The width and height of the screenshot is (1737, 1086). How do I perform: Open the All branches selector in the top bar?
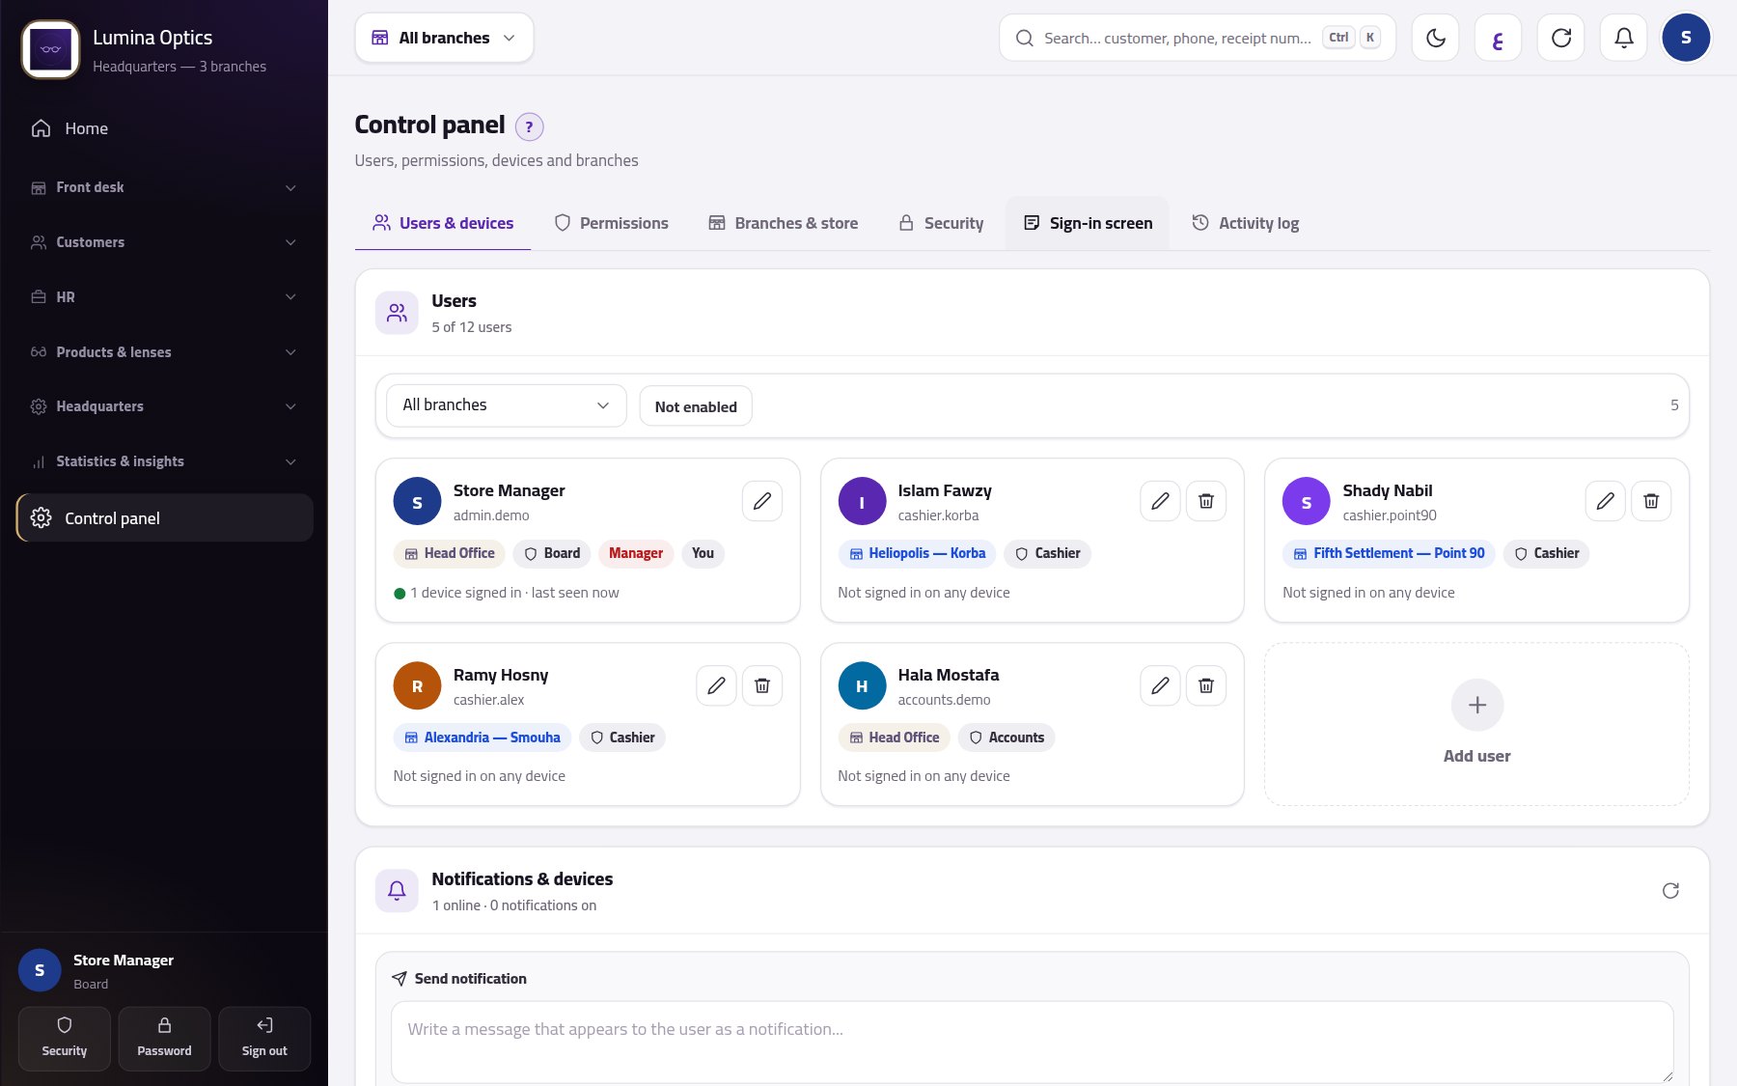(x=444, y=38)
